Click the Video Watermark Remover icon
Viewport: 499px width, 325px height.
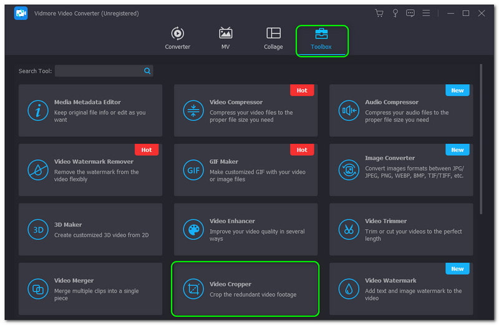[x=38, y=170]
